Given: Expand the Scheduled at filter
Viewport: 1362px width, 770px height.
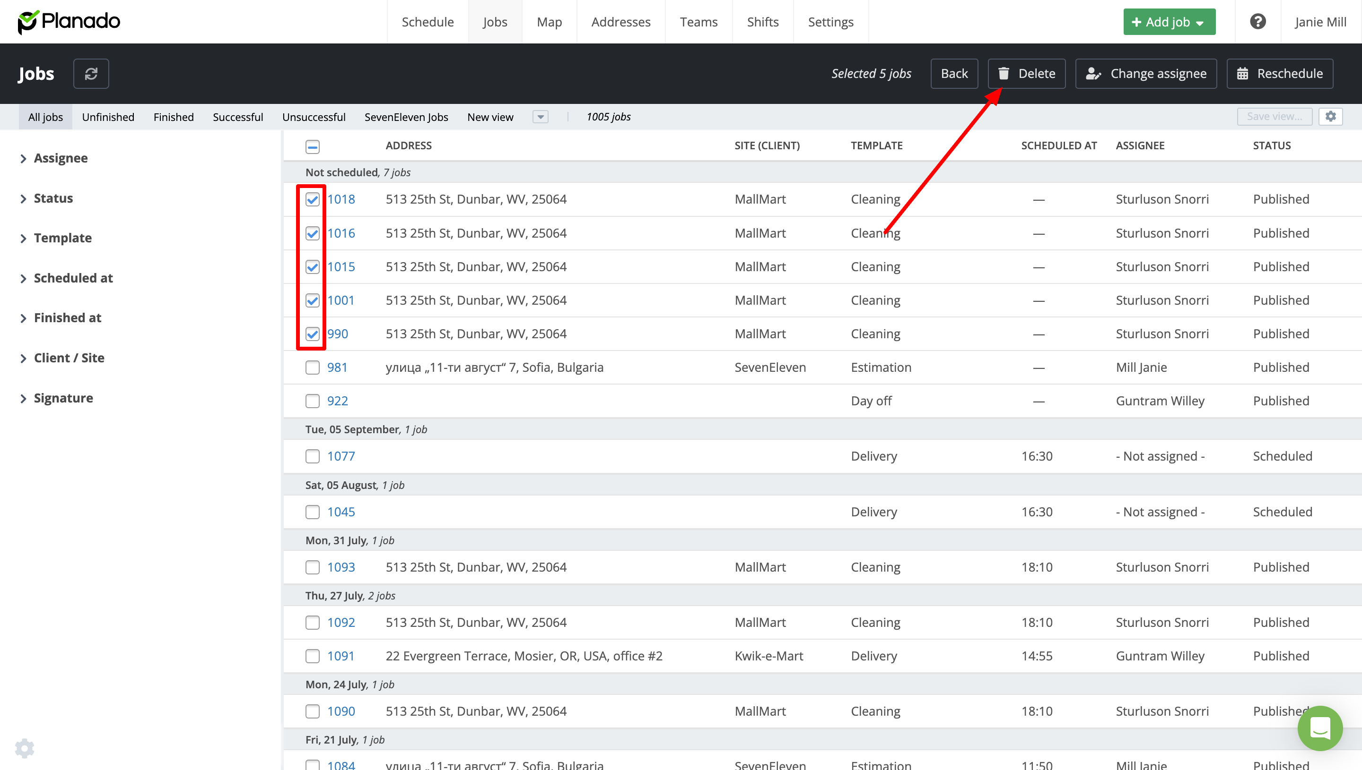Looking at the screenshot, I should click(73, 278).
